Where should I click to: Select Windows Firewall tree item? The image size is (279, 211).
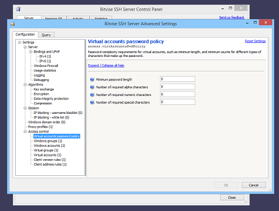[46, 66]
